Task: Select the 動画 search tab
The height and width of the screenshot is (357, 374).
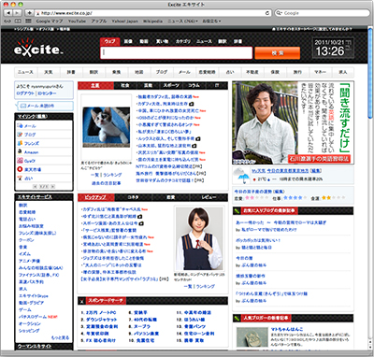Action: (144, 41)
